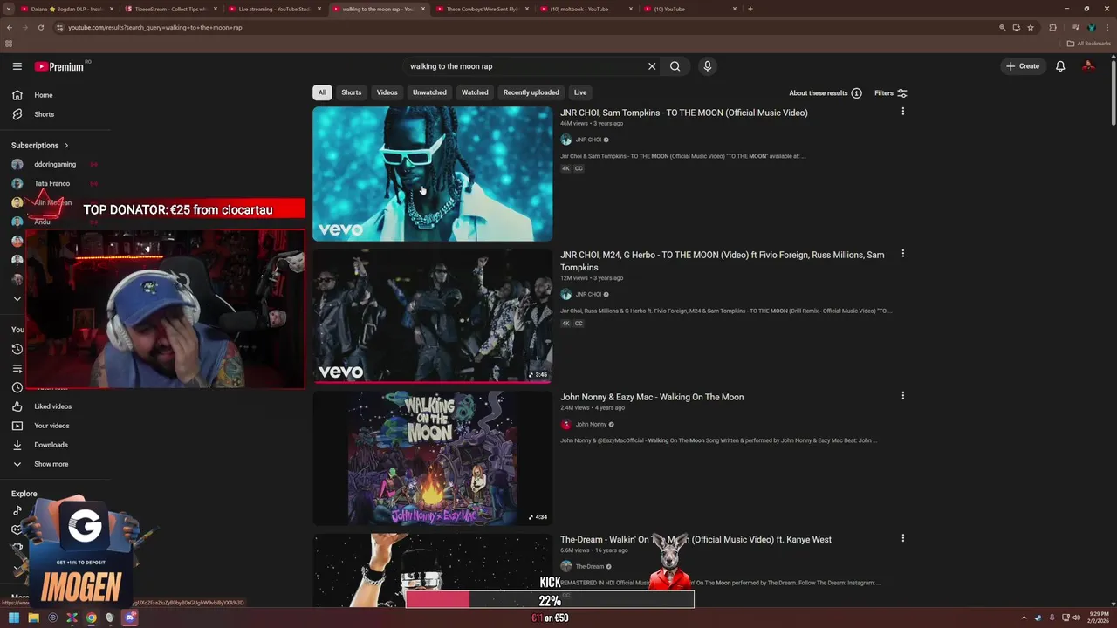This screenshot has width=1117, height=628.
Task: Show hidden system tray icons
Action: (x=1024, y=618)
